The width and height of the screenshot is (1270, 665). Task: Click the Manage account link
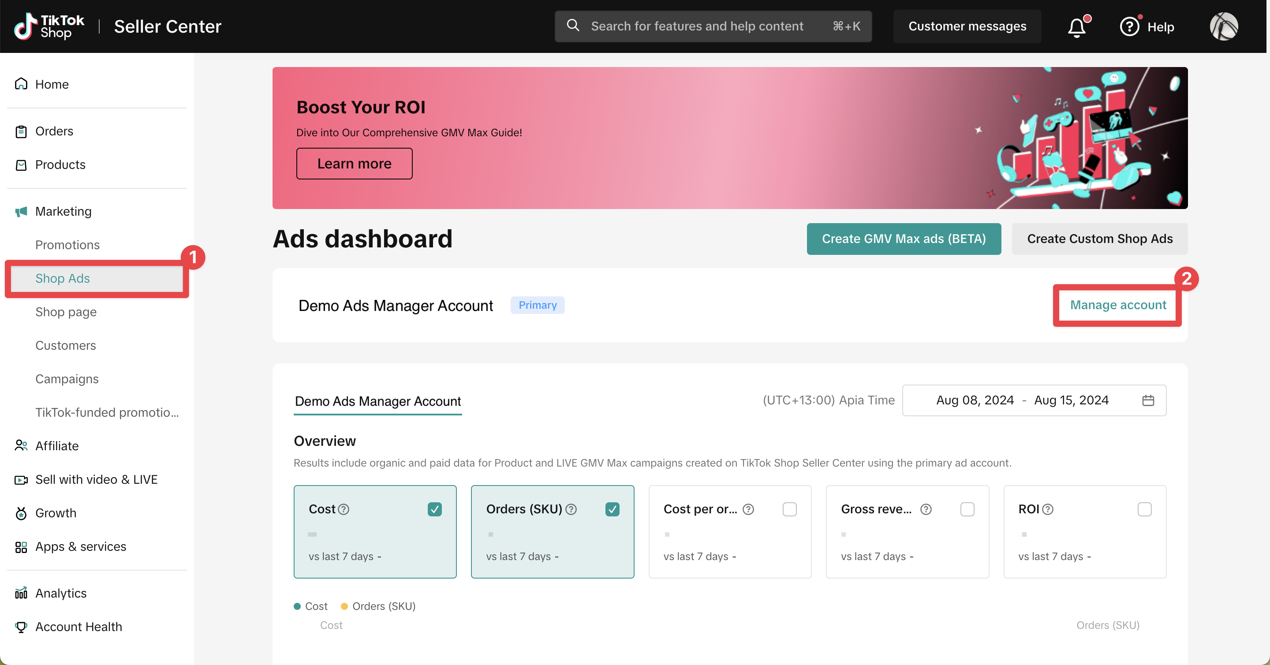pos(1118,305)
